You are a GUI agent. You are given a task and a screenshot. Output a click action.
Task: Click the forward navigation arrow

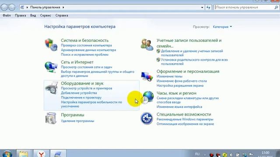(x=12, y=7)
